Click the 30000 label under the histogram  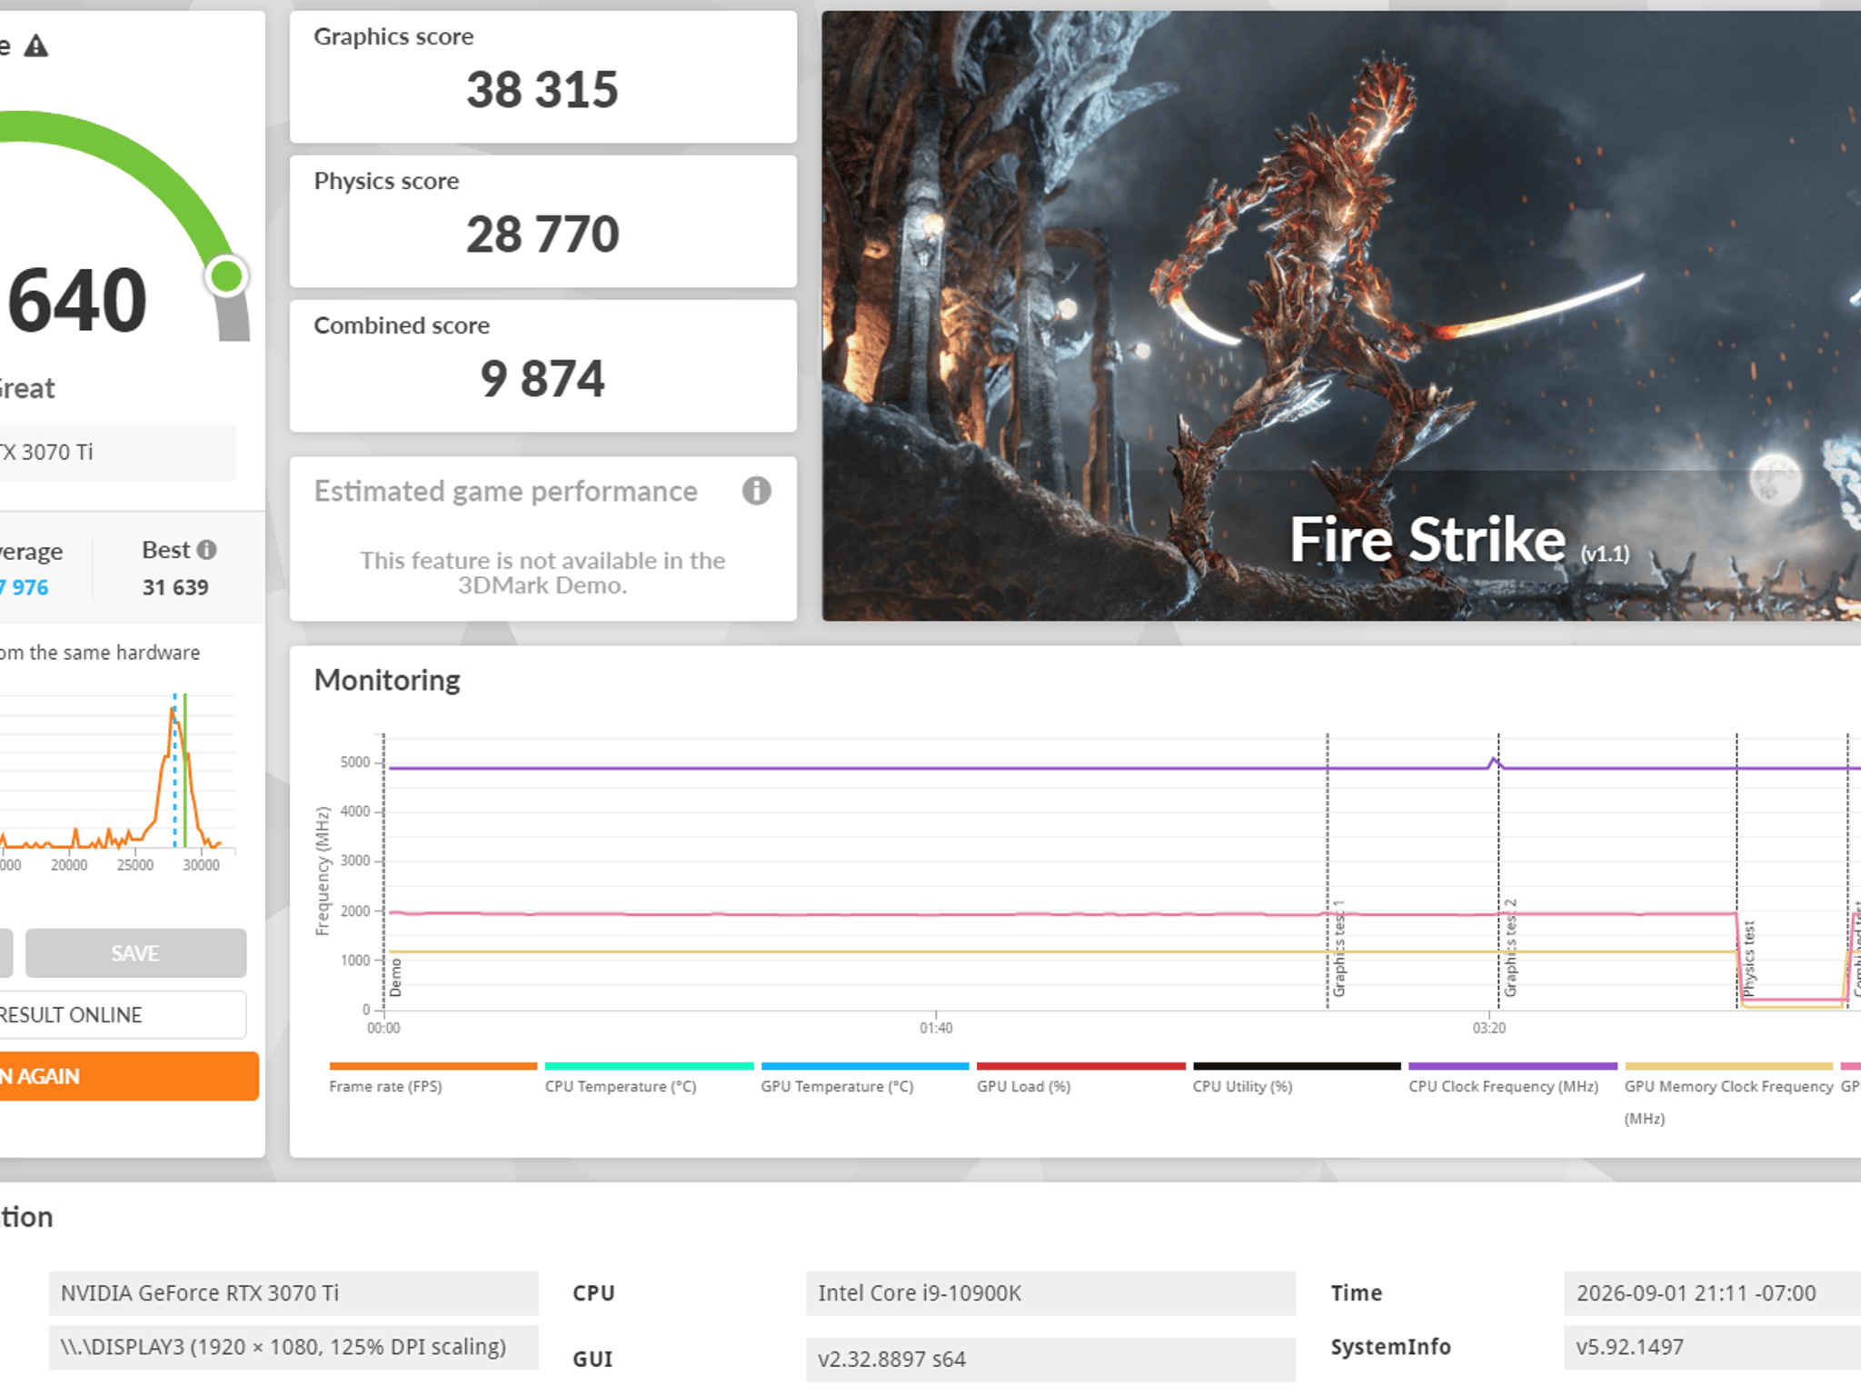pyautogui.click(x=201, y=864)
